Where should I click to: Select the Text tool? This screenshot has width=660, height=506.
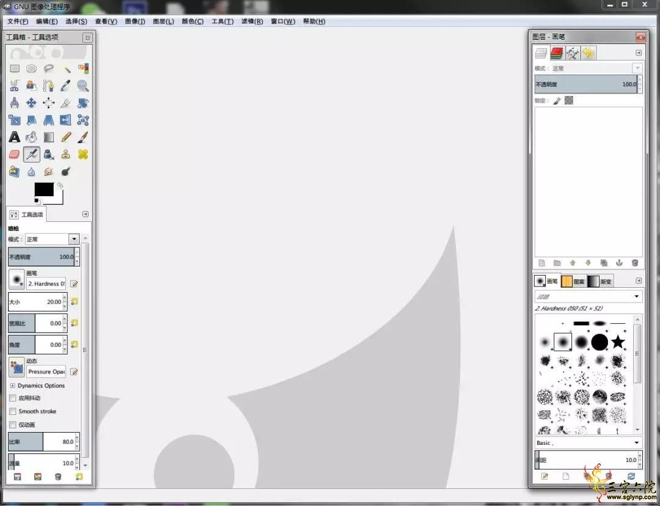point(15,137)
